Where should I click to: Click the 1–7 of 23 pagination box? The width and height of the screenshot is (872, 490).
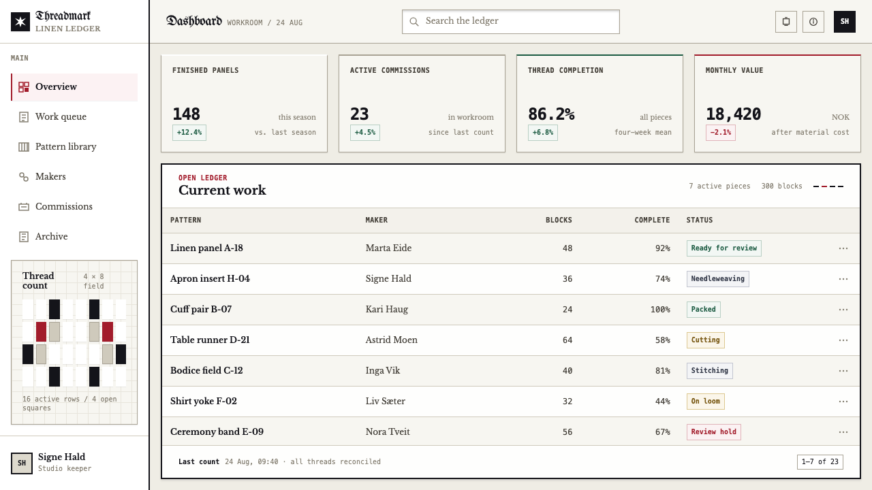coord(820,462)
